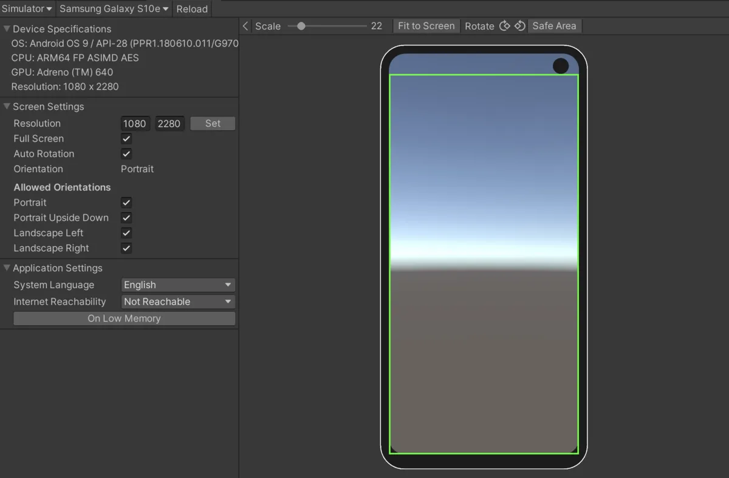729x478 pixels.
Task: Toggle the Full Screen checkbox
Action: pos(126,139)
